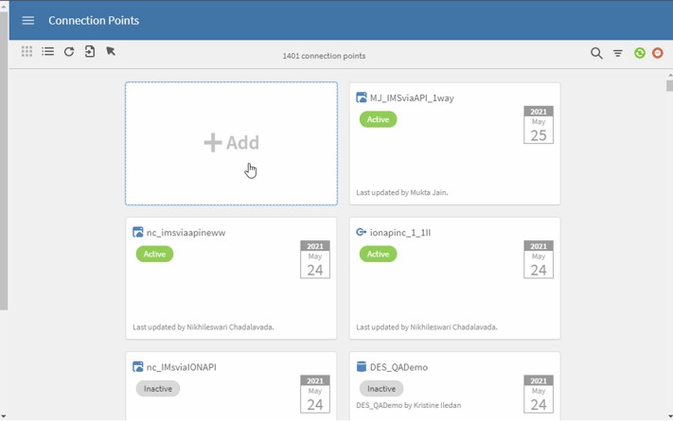Image resolution: width=673 pixels, height=421 pixels.
Task: Click the card list scrollbar down arrow
Action: click(x=669, y=416)
